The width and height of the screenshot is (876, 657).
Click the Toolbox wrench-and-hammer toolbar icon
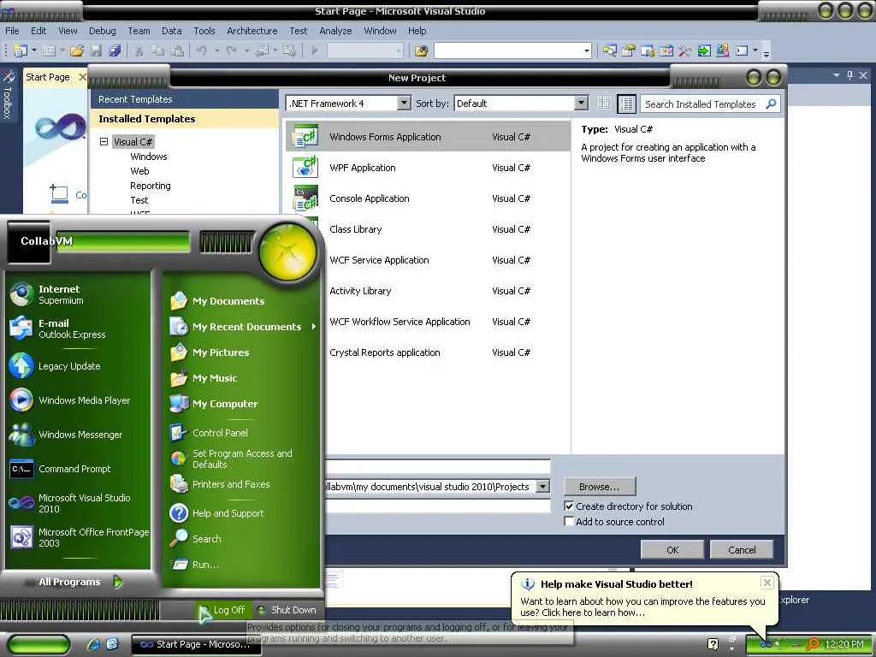[685, 50]
